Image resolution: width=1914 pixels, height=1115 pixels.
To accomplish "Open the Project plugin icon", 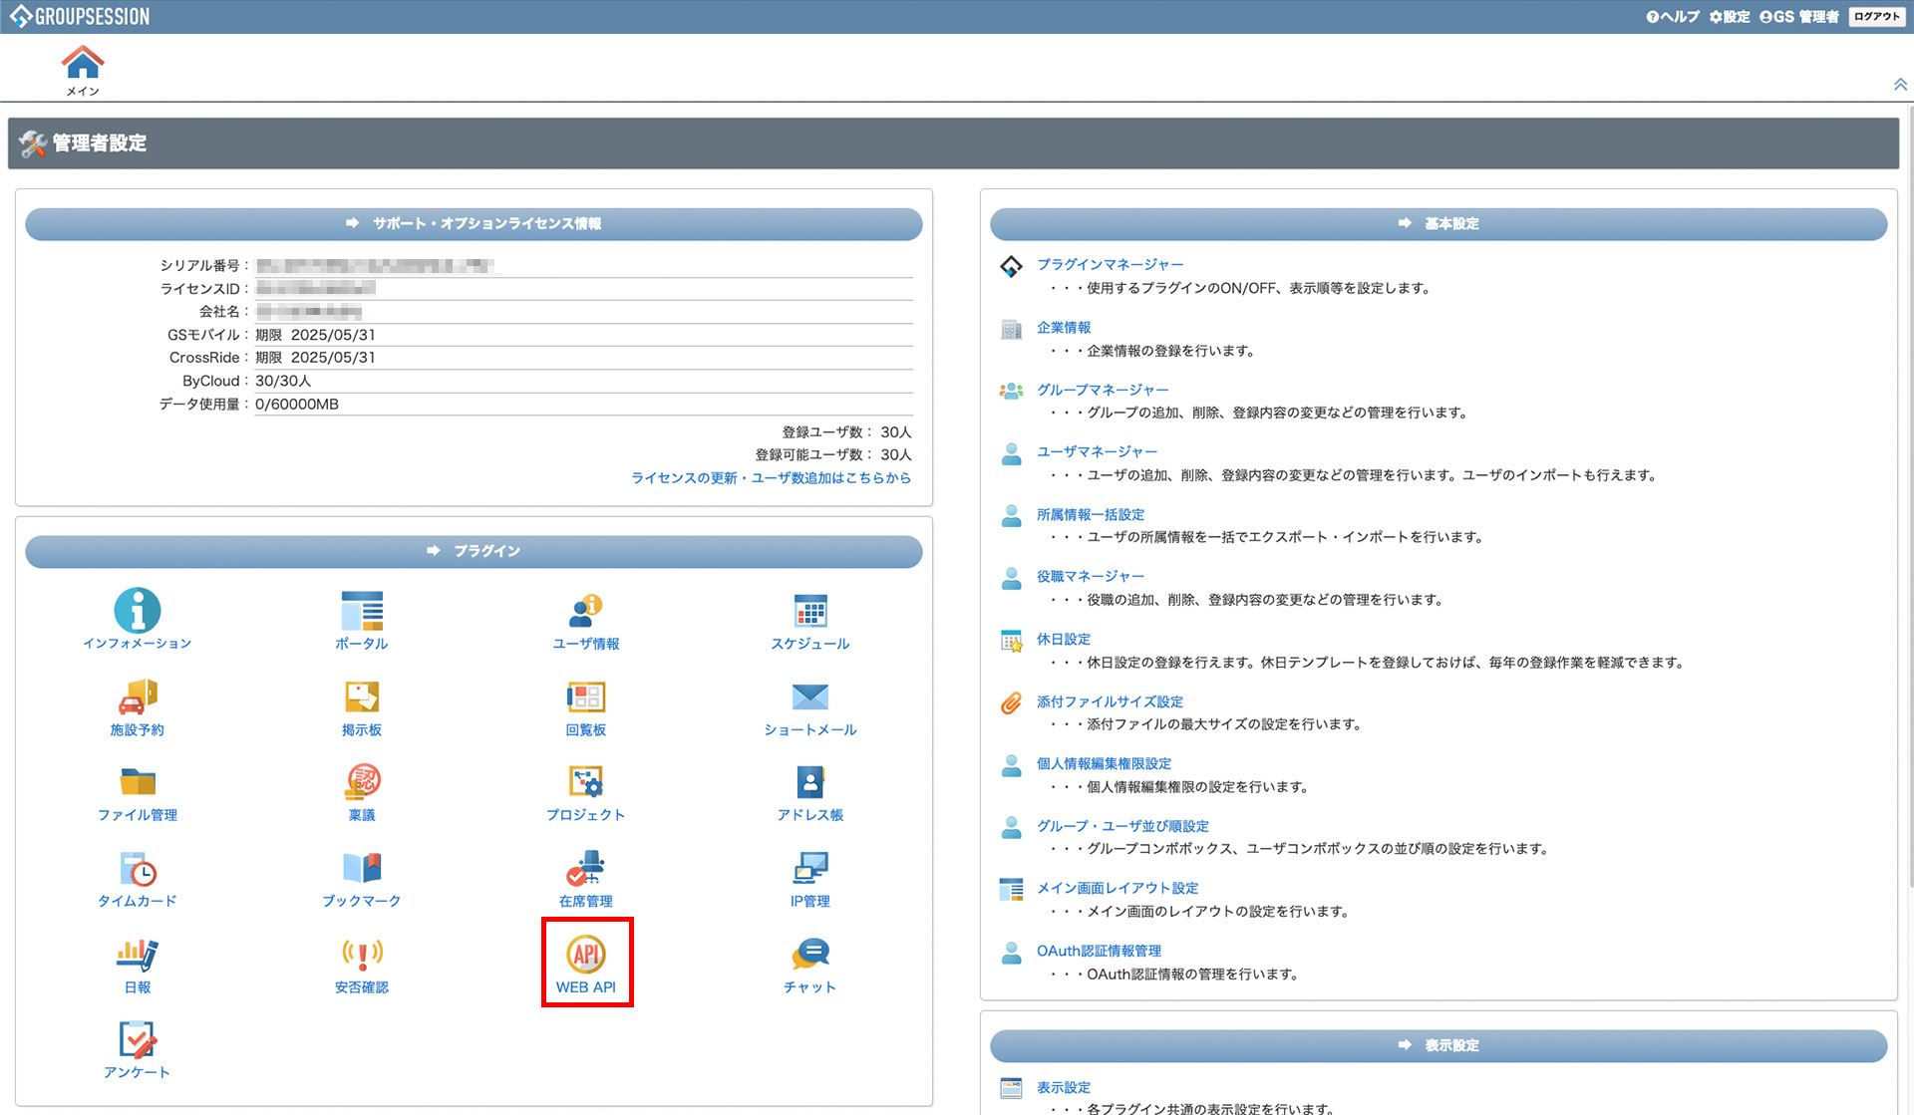I will 586,782.
